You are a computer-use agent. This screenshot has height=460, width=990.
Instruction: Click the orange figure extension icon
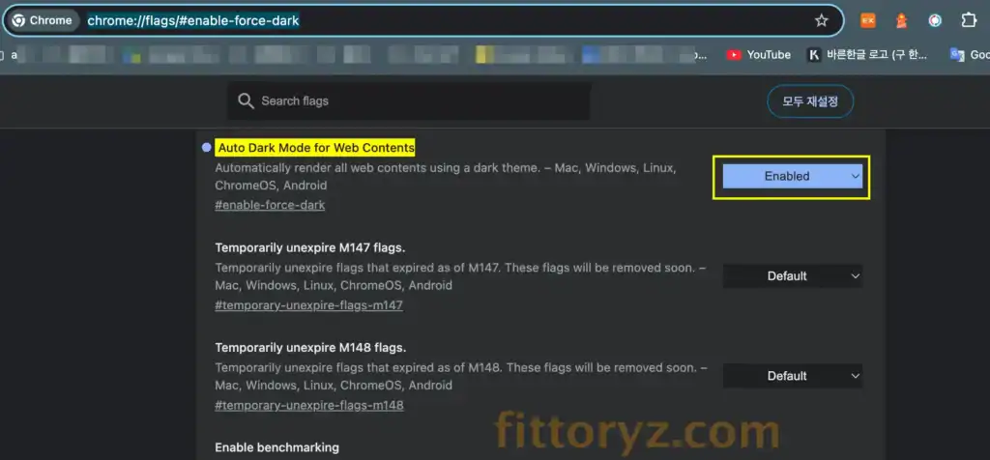[902, 21]
